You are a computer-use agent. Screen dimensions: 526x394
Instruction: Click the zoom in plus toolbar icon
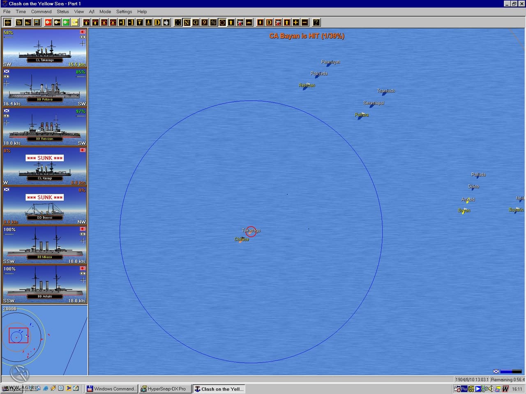[296, 23]
